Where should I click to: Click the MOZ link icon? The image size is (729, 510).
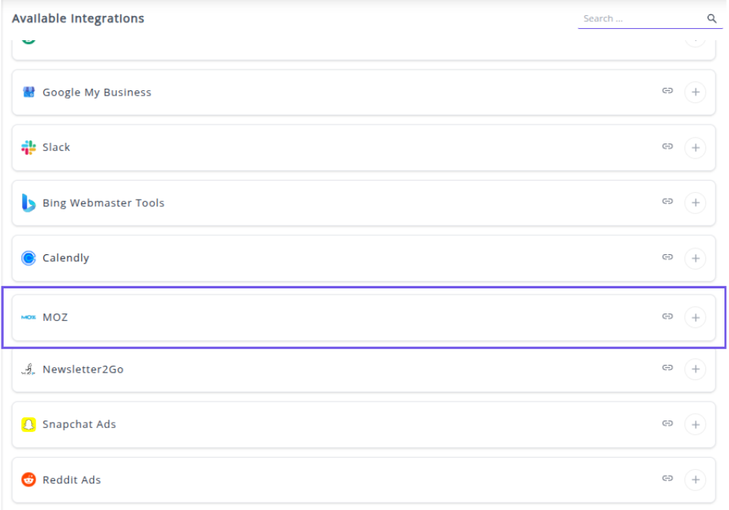pyautogui.click(x=668, y=316)
